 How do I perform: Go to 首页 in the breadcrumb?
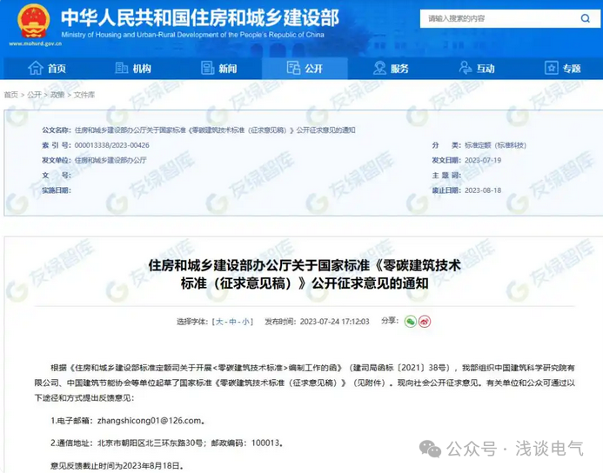(11, 95)
